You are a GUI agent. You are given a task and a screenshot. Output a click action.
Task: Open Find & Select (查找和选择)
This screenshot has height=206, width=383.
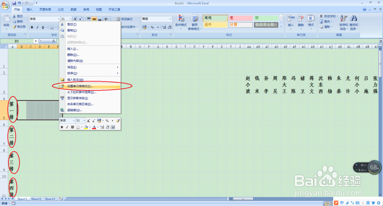tap(354, 23)
